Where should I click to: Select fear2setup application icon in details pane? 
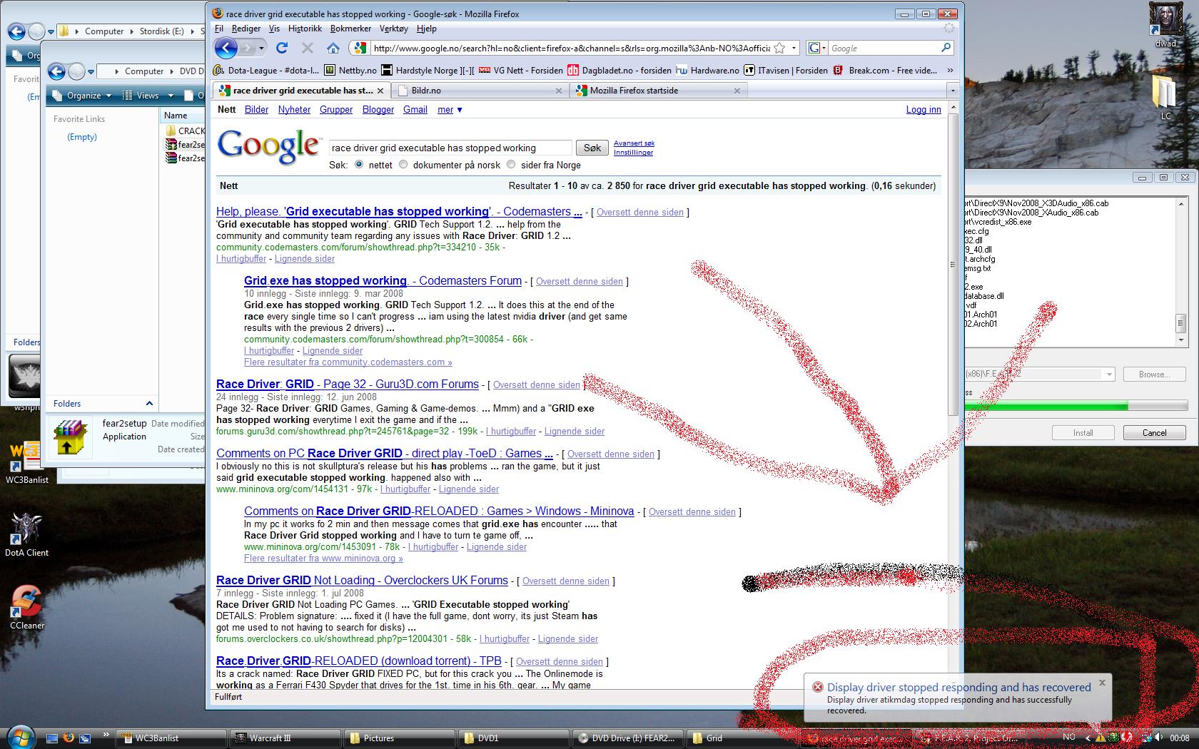click(x=70, y=437)
